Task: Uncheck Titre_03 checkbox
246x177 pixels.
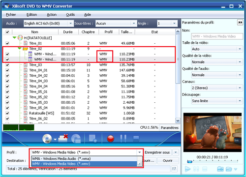Action: click(x=7, y=65)
